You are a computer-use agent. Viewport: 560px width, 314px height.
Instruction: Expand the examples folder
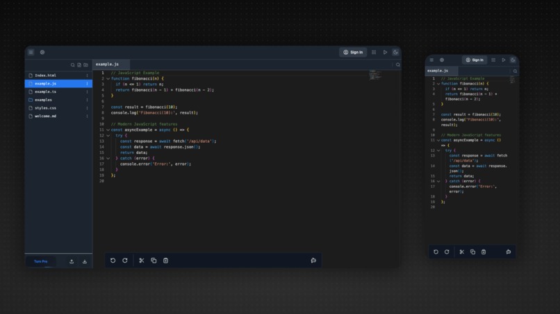[58, 100]
